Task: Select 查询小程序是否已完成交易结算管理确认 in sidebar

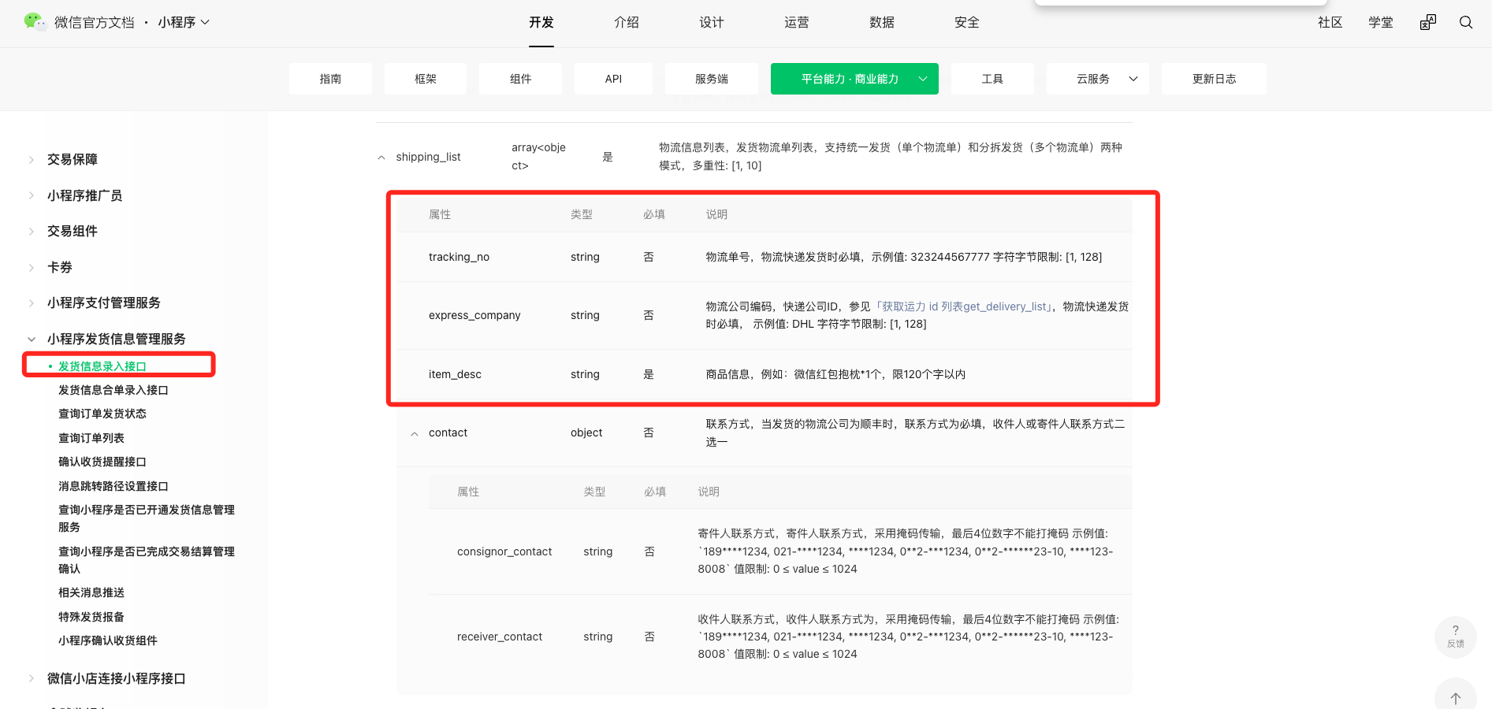Action: coord(147,560)
